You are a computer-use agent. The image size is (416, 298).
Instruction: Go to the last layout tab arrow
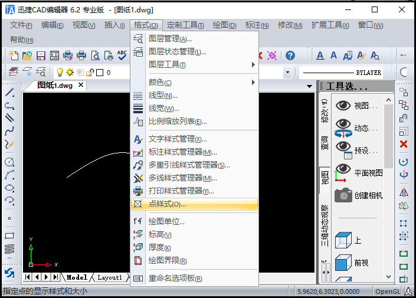(x=55, y=277)
